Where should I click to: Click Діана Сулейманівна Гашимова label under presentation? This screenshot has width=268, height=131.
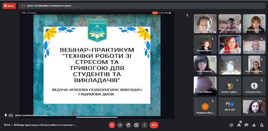32,115
